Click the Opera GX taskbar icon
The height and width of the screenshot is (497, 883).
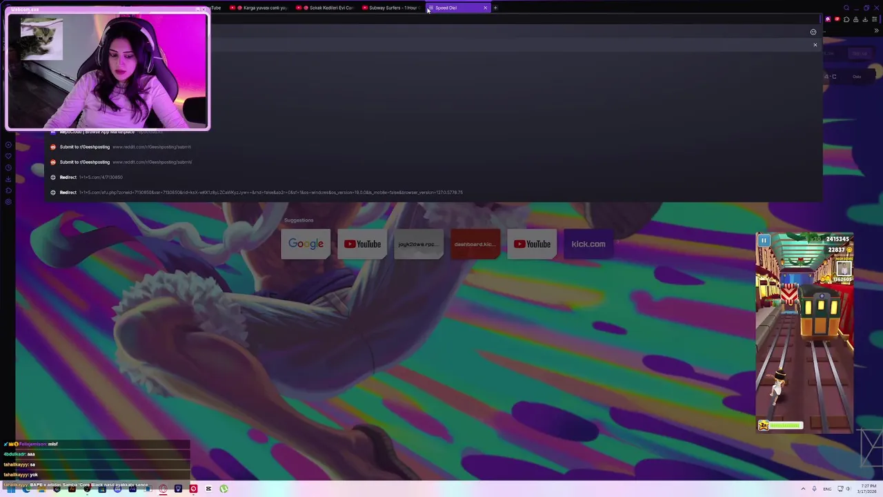coord(163,489)
